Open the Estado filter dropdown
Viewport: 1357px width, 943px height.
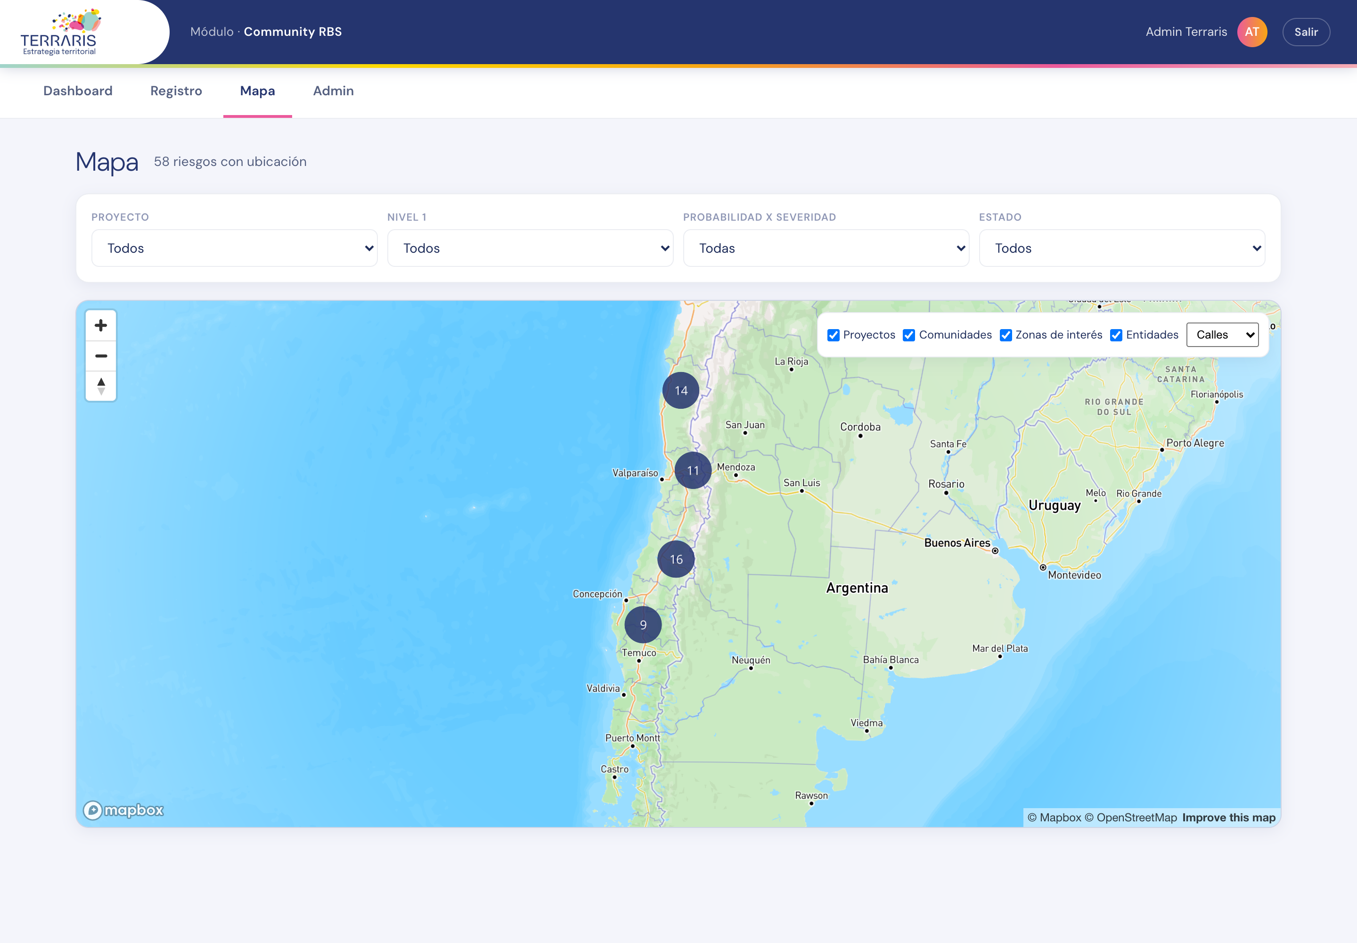pos(1122,248)
